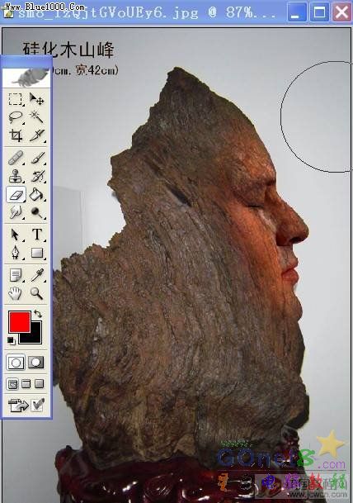The width and height of the screenshot is (353, 503).
Task: Select the Clone Stamp tool
Action: point(16,176)
